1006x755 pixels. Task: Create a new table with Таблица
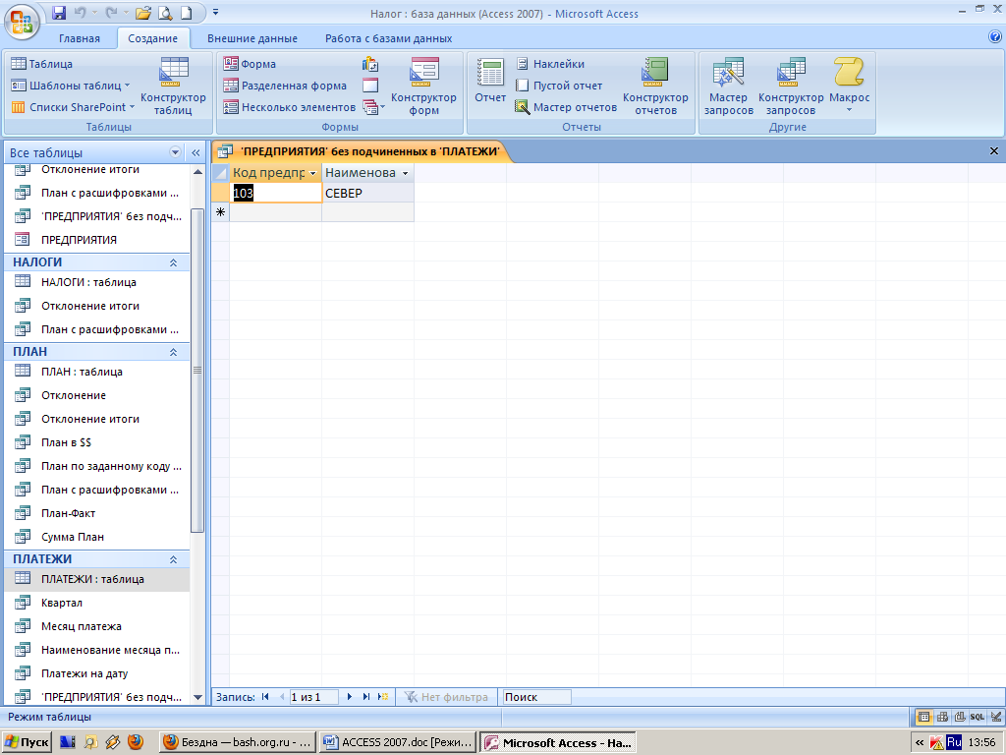pyautogui.click(x=42, y=64)
